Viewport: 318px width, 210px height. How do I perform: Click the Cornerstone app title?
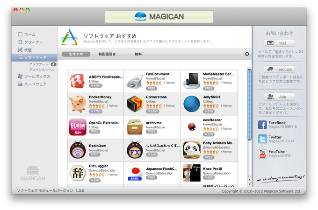(x=156, y=97)
